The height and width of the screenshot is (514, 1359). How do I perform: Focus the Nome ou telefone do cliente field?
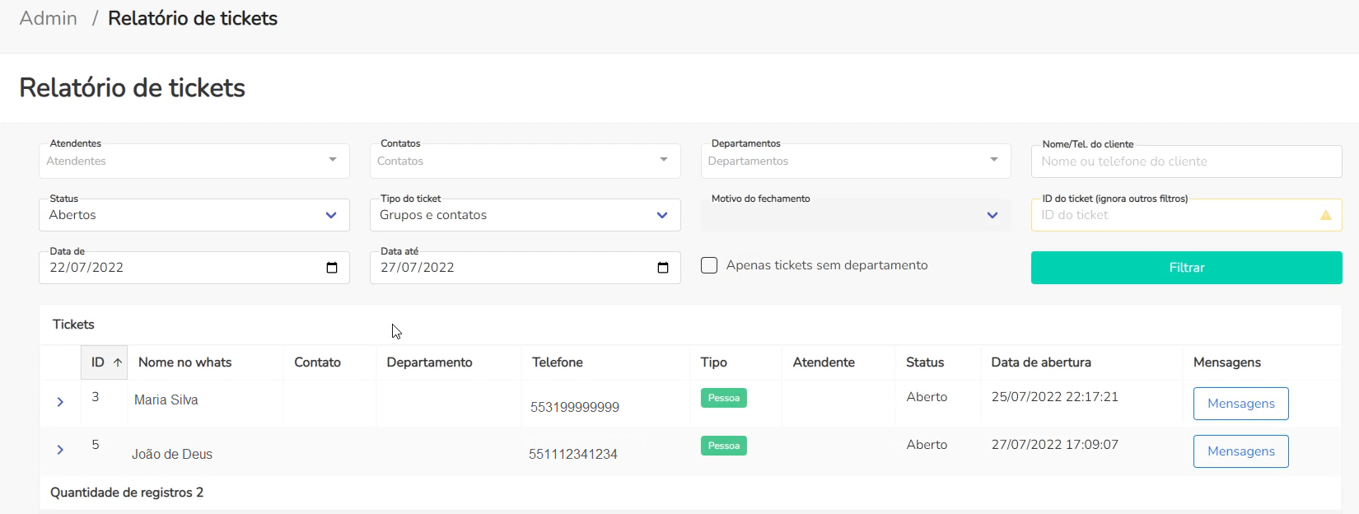(1186, 161)
